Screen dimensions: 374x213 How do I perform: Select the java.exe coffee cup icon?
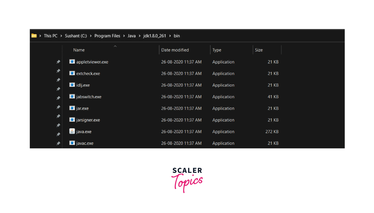[72, 131]
